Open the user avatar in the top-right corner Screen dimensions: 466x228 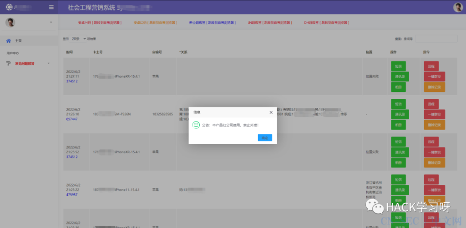pos(458,7)
